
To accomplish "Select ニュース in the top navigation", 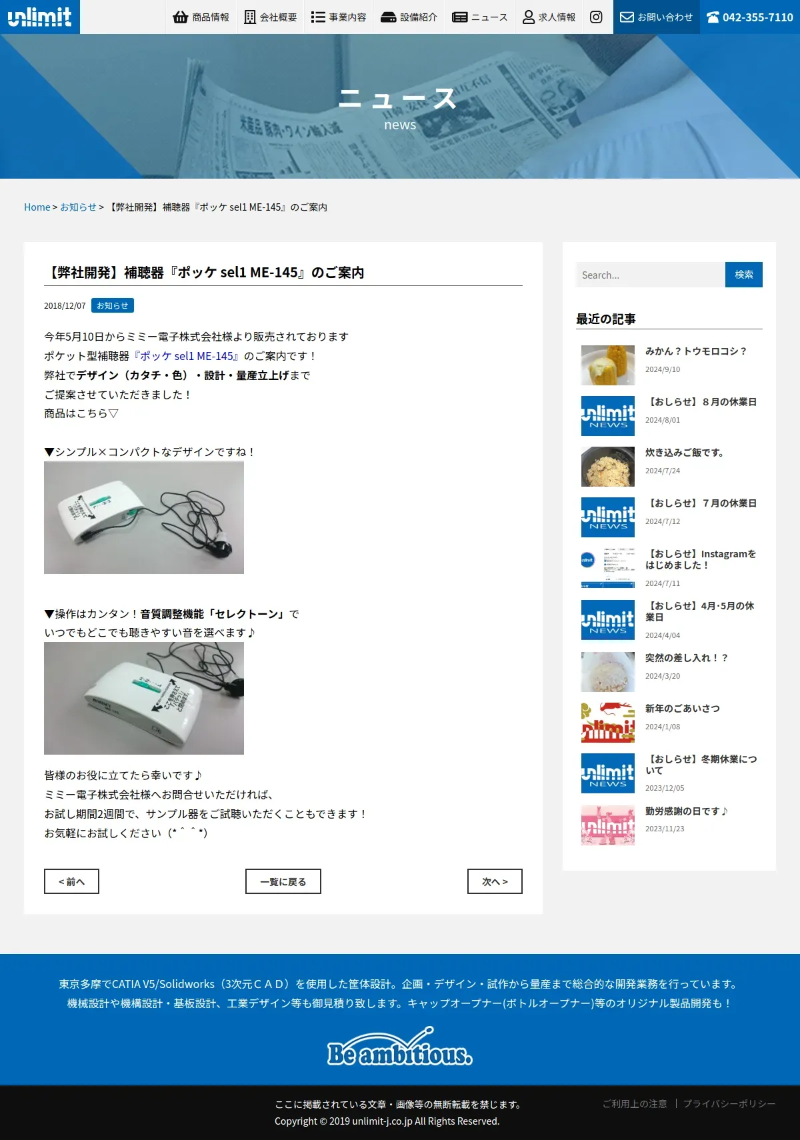I will coord(480,17).
